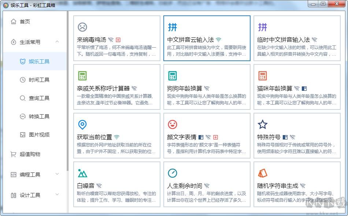This screenshot has height=216, width=348.
Task: Select the star icon for 特殊符号
Action: tap(263, 124)
